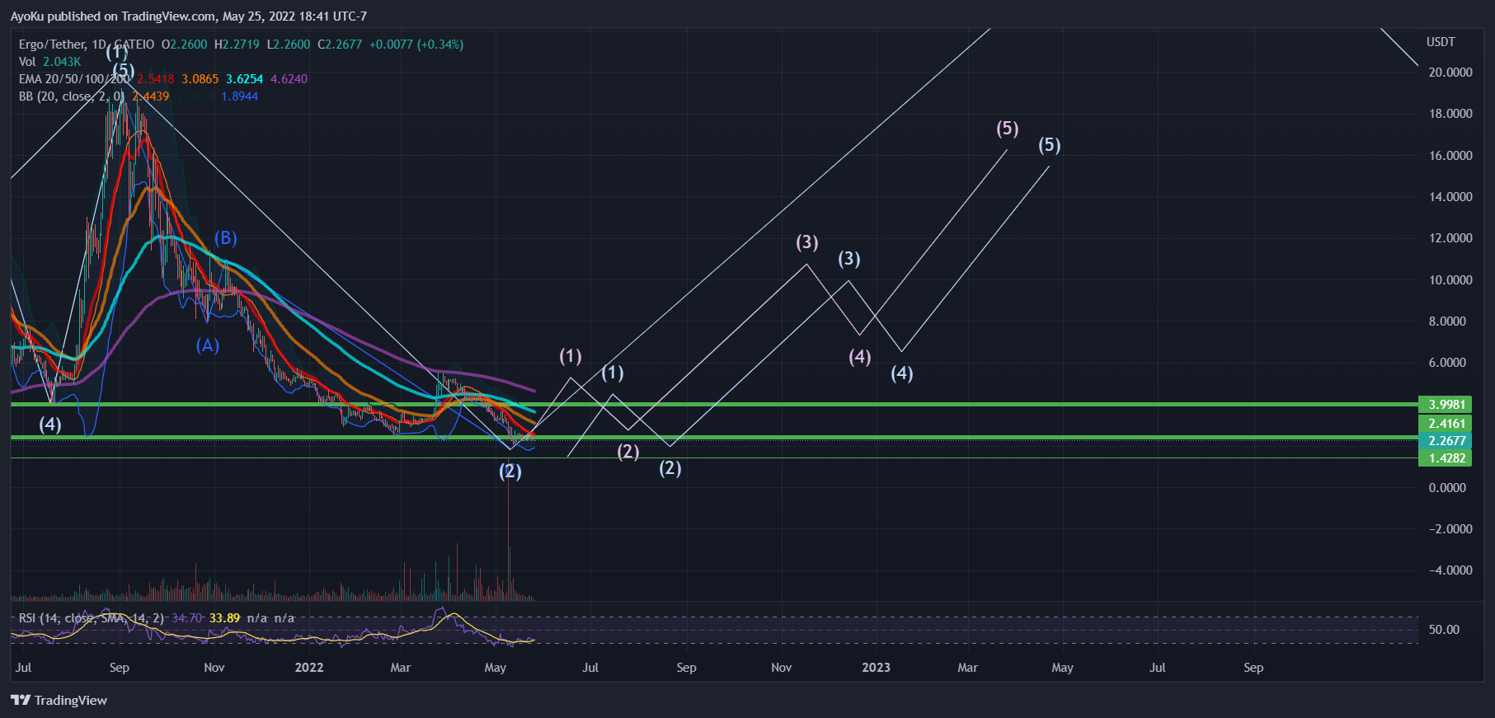Click the 16.0000 price axis label
The height and width of the screenshot is (718, 1495).
1450,156
